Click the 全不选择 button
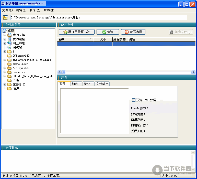Screen dimensions: 197x179 click(133, 32)
